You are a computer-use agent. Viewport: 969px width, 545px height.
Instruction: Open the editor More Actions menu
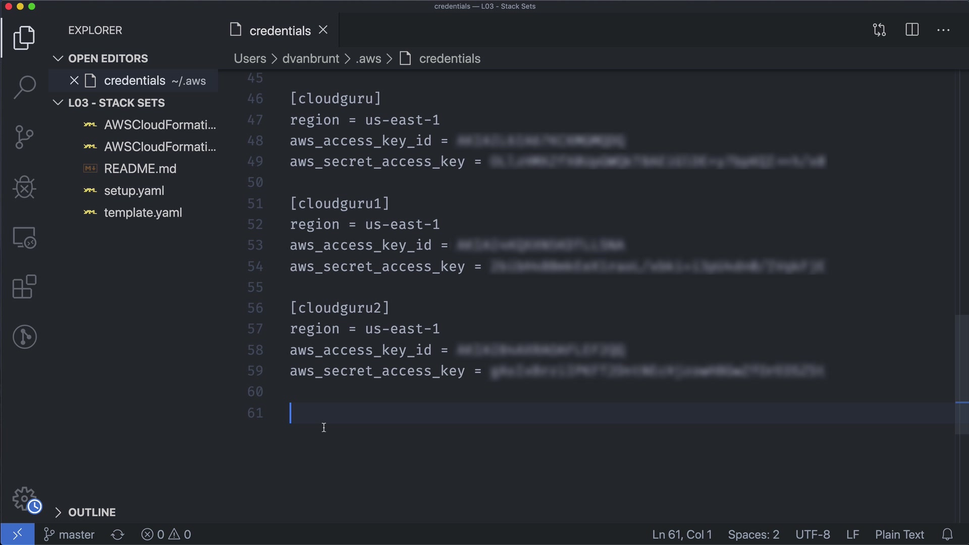click(x=943, y=30)
